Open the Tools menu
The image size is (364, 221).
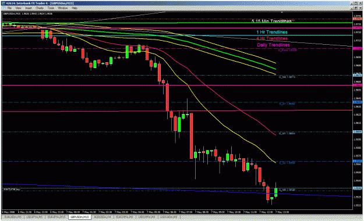51,8
